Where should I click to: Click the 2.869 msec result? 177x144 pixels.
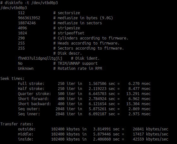(x=139, y=109)
